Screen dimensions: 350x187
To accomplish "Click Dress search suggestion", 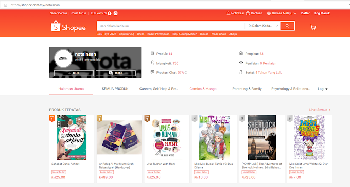I will pos(141,34).
